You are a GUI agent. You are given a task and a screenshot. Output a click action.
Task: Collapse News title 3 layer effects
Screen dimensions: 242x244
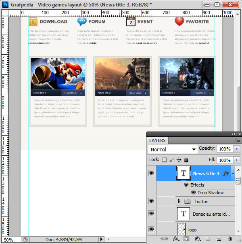tap(233, 173)
